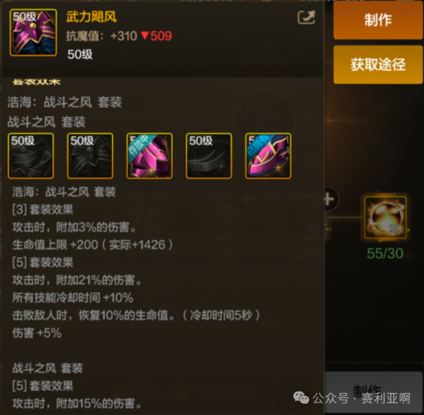Tap the pink set piece marked 存放中
Viewport: 424px width, 415px height.
click(x=149, y=156)
